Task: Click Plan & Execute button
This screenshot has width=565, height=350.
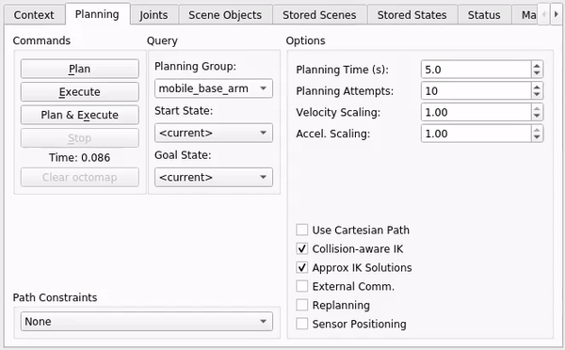Action: tap(80, 115)
